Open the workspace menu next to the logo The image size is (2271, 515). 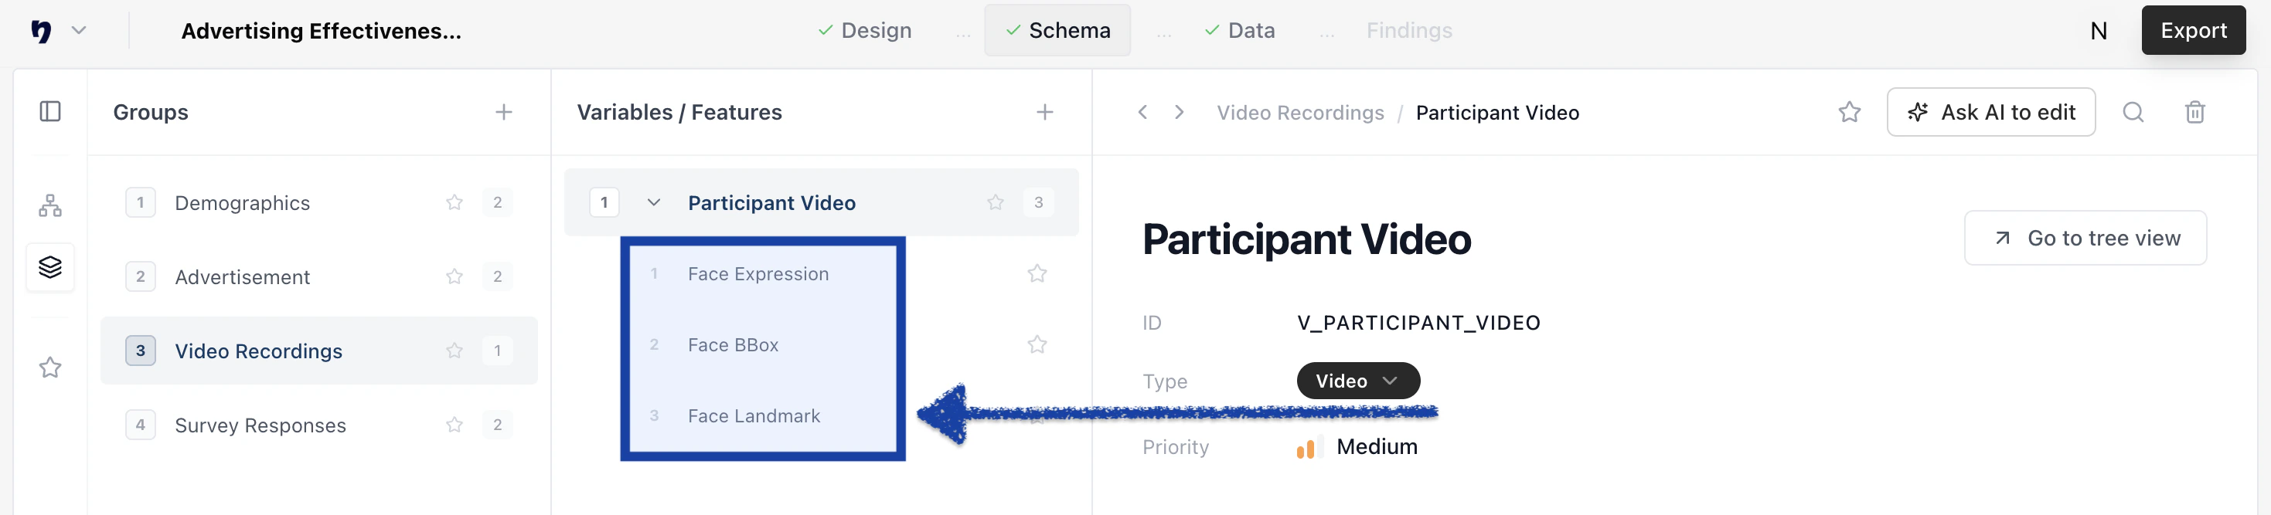80,30
